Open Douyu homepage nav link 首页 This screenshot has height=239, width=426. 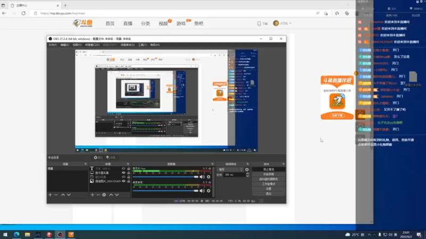[110, 23]
